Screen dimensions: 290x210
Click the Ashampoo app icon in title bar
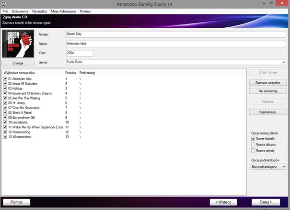pos(4,3)
